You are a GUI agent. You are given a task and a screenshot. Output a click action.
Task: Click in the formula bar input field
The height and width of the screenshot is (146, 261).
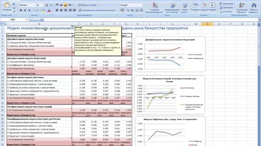[x=150, y=19]
